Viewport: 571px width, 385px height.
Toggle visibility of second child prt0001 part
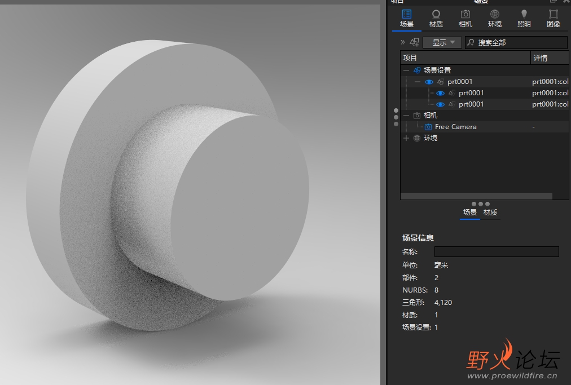coord(441,104)
